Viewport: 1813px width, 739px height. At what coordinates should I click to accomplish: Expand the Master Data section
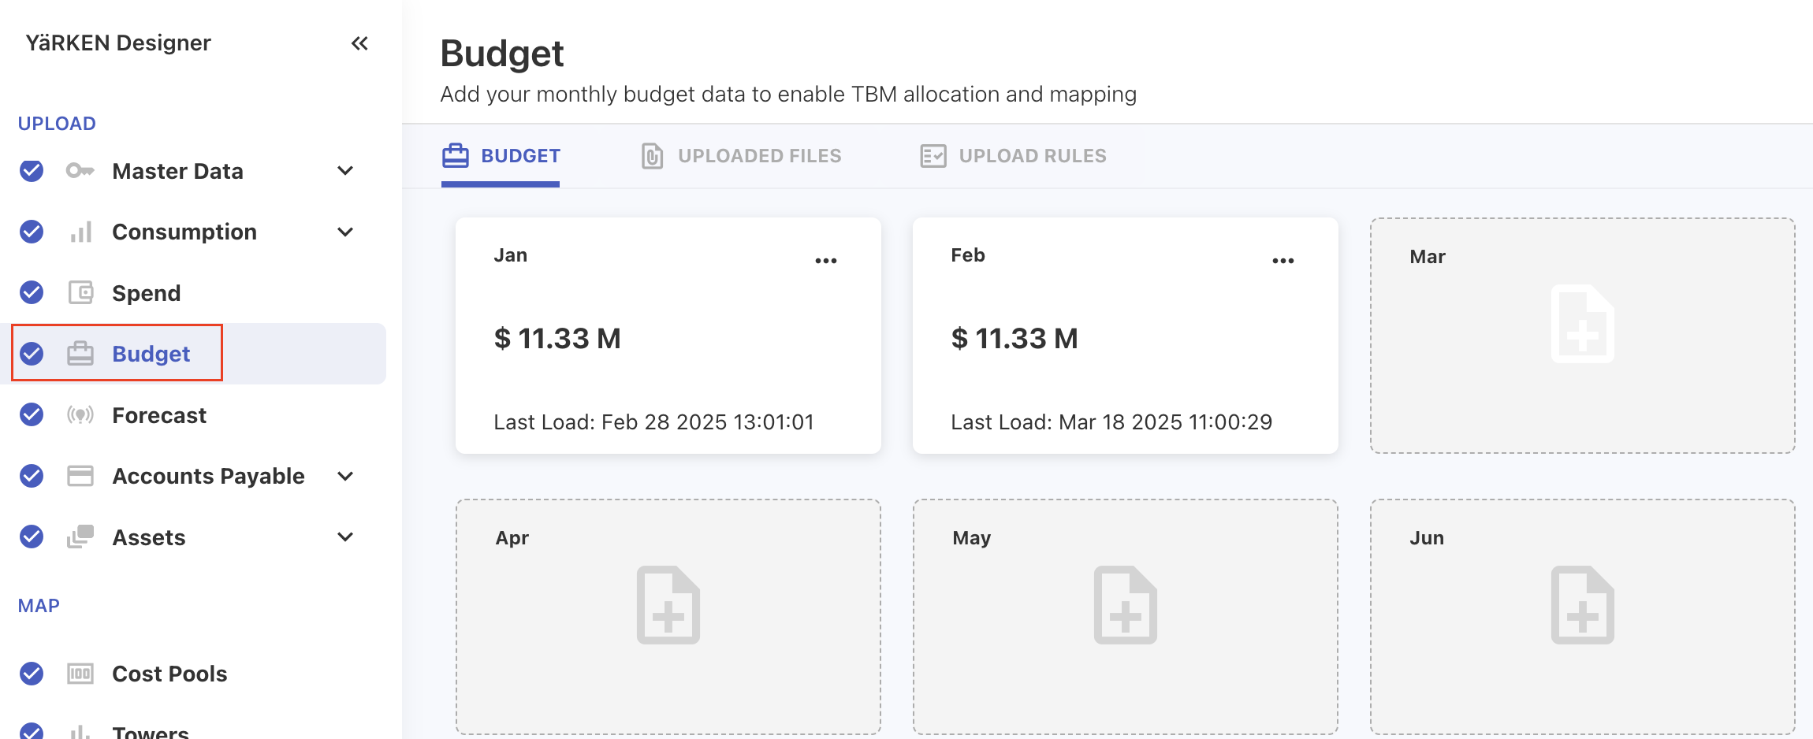tap(345, 171)
